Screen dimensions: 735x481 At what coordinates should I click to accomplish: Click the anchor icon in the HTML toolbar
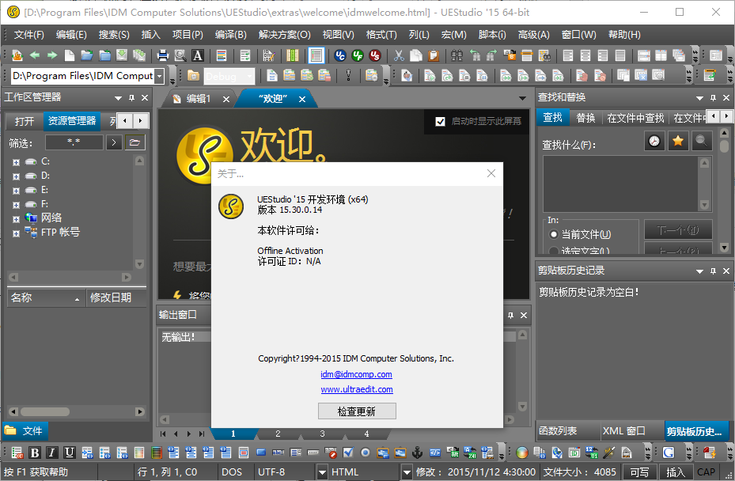pyautogui.click(x=417, y=453)
